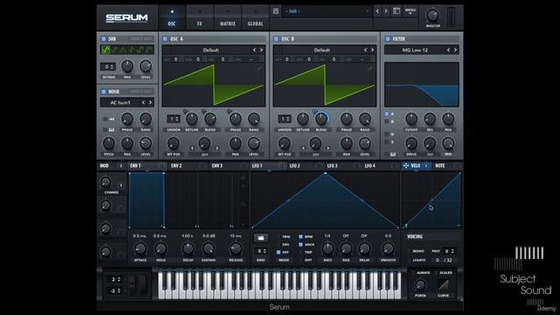Image resolution: width=560 pixels, height=315 pixels.
Task: Select the LFO 2 tab
Action: point(295,165)
